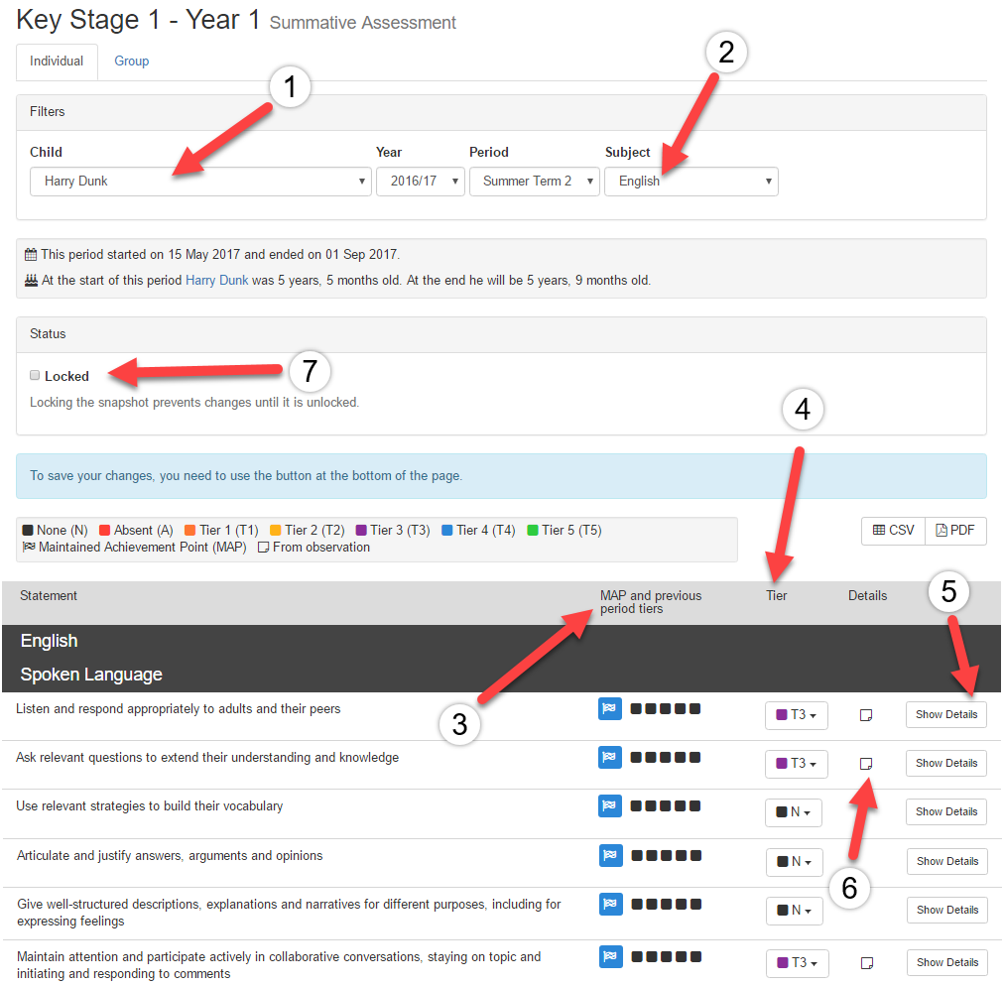
Task: Click the Details column header
Action: tap(868, 596)
